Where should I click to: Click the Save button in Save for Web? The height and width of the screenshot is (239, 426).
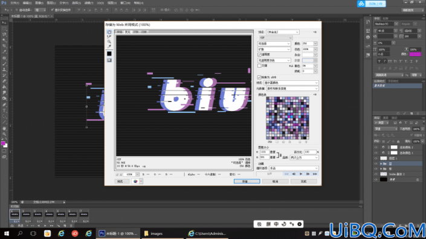coord(247,181)
